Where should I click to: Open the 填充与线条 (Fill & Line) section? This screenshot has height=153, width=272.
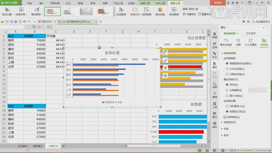coord(226,42)
